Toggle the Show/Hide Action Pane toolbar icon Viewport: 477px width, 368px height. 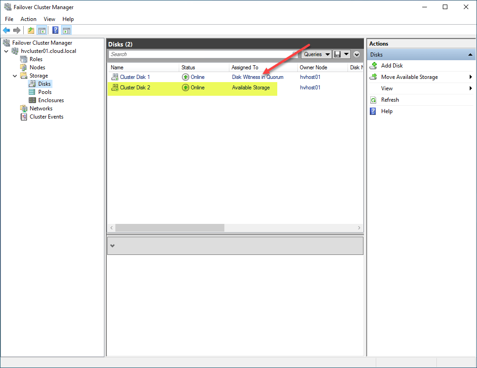pos(66,30)
